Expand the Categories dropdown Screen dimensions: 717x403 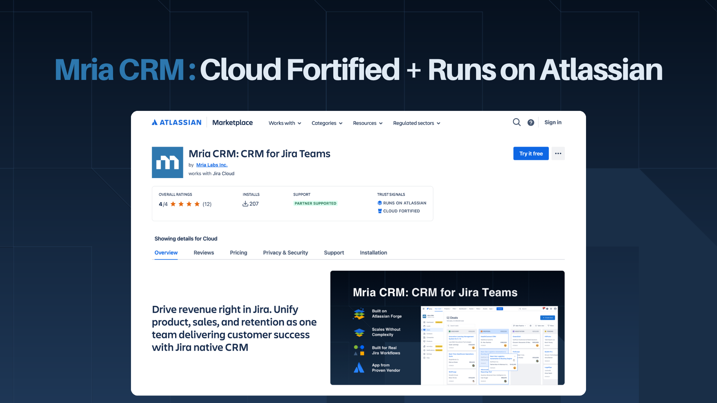tap(327, 123)
